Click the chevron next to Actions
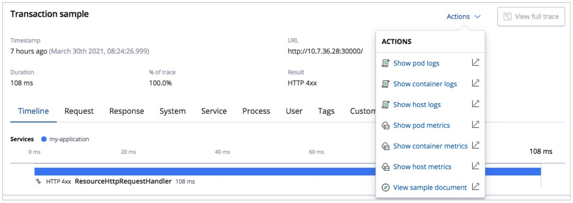Viewport: 573px width, 203px height. click(x=478, y=17)
